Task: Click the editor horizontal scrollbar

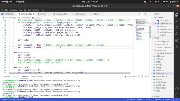Action: pyautogui.click(x=70, y=73)
